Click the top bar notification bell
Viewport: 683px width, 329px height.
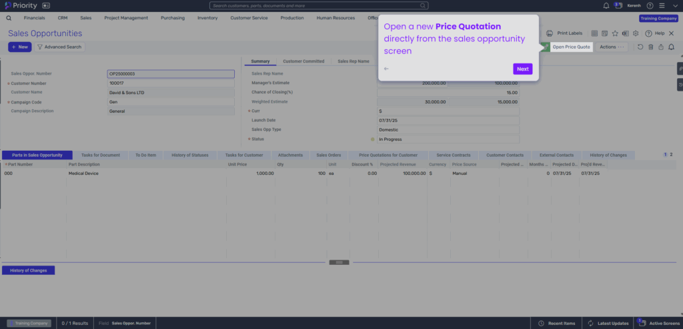(606, 5)
